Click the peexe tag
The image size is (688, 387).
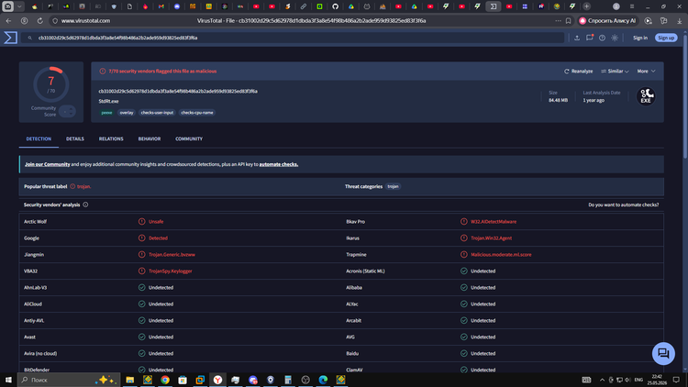pos(106,113)
